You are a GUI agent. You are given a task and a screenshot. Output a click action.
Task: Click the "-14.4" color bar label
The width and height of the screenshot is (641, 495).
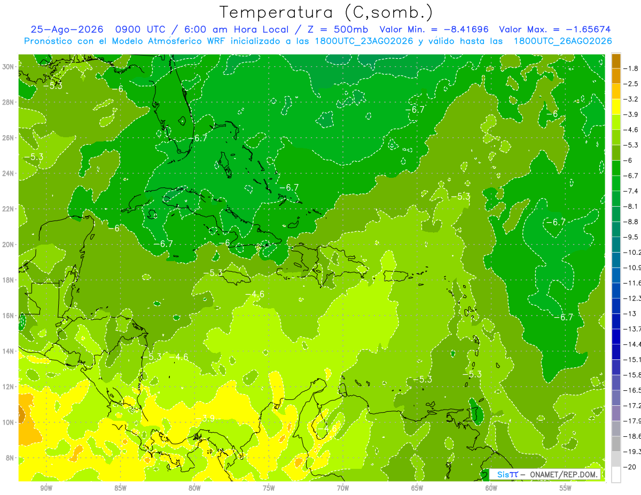[x=633, y=344]
